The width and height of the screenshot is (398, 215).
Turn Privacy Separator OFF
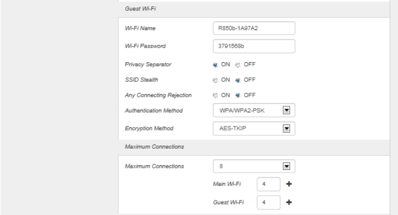click(238, 65)
